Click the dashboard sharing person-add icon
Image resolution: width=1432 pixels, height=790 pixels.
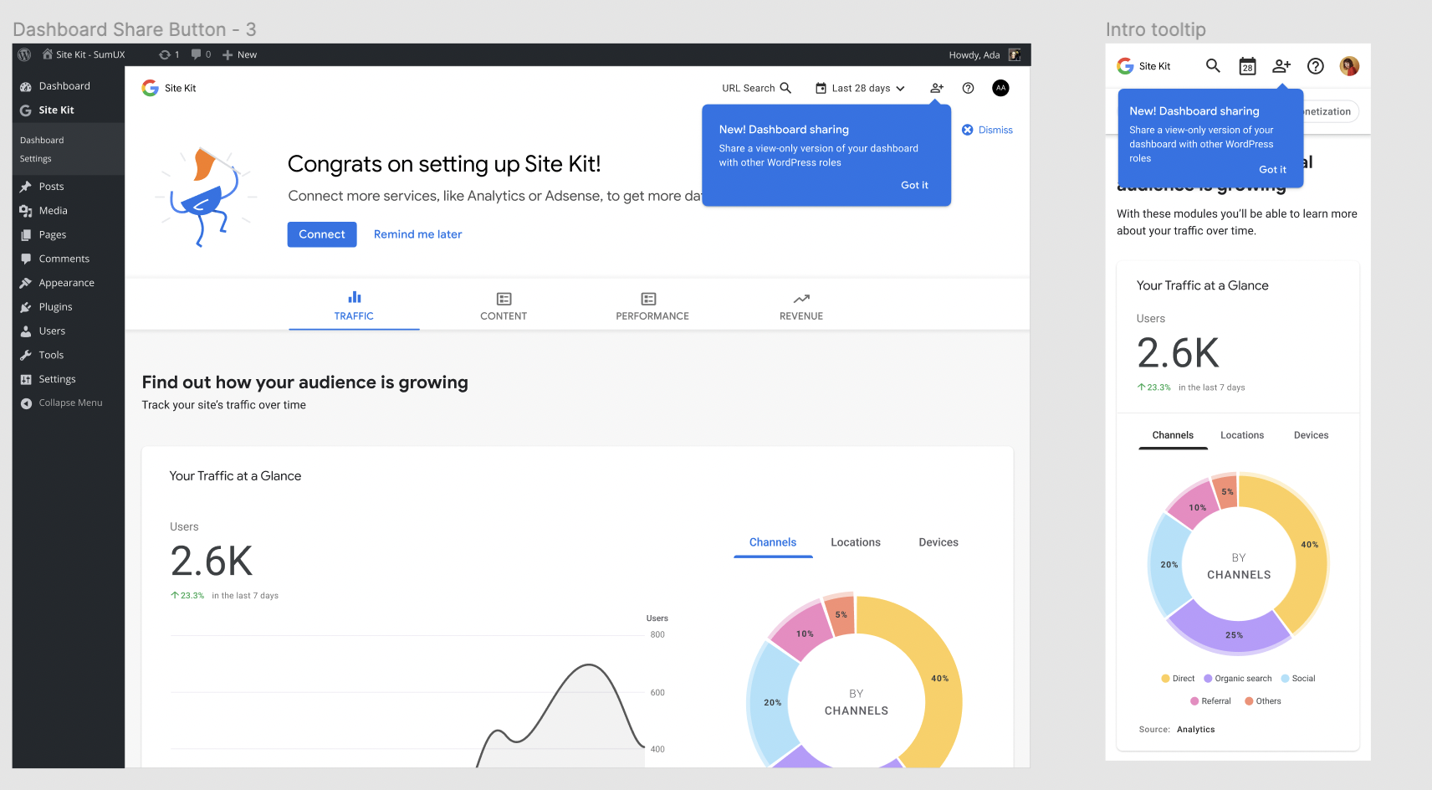[x=937, y=88]
